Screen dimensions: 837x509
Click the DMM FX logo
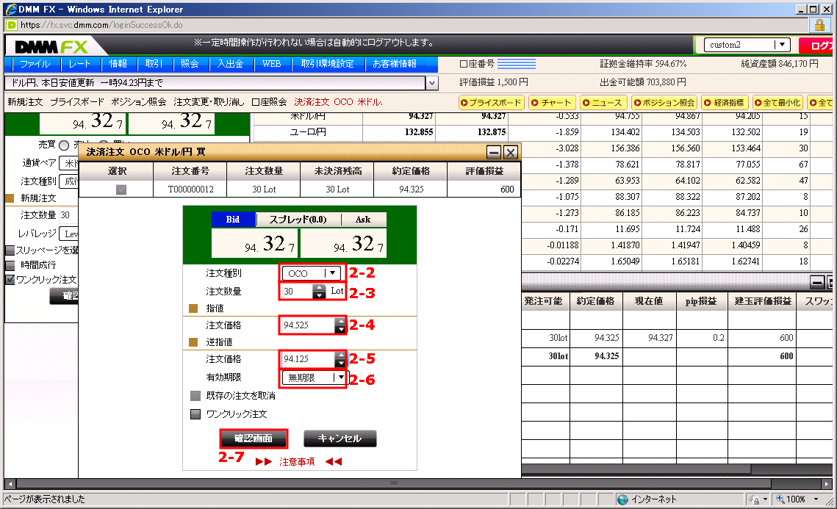[x=51, y=47]
